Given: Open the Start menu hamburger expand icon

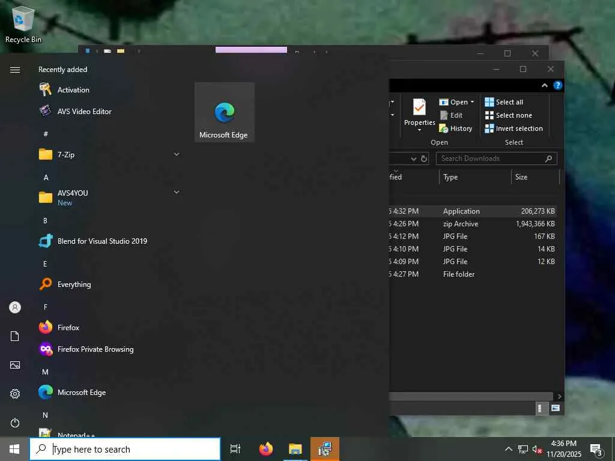Looking at the screenshot, I should [x=15, y=70].
